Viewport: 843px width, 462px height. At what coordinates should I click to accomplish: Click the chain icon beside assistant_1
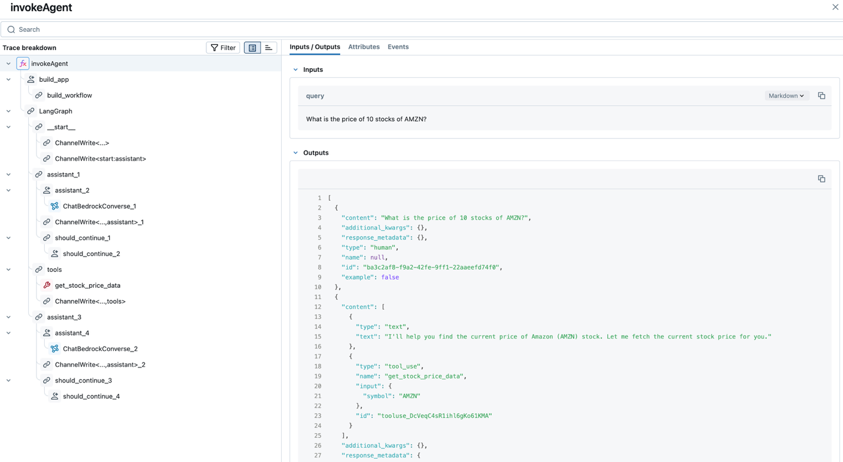pyautogui.click(x=39, y=175)
